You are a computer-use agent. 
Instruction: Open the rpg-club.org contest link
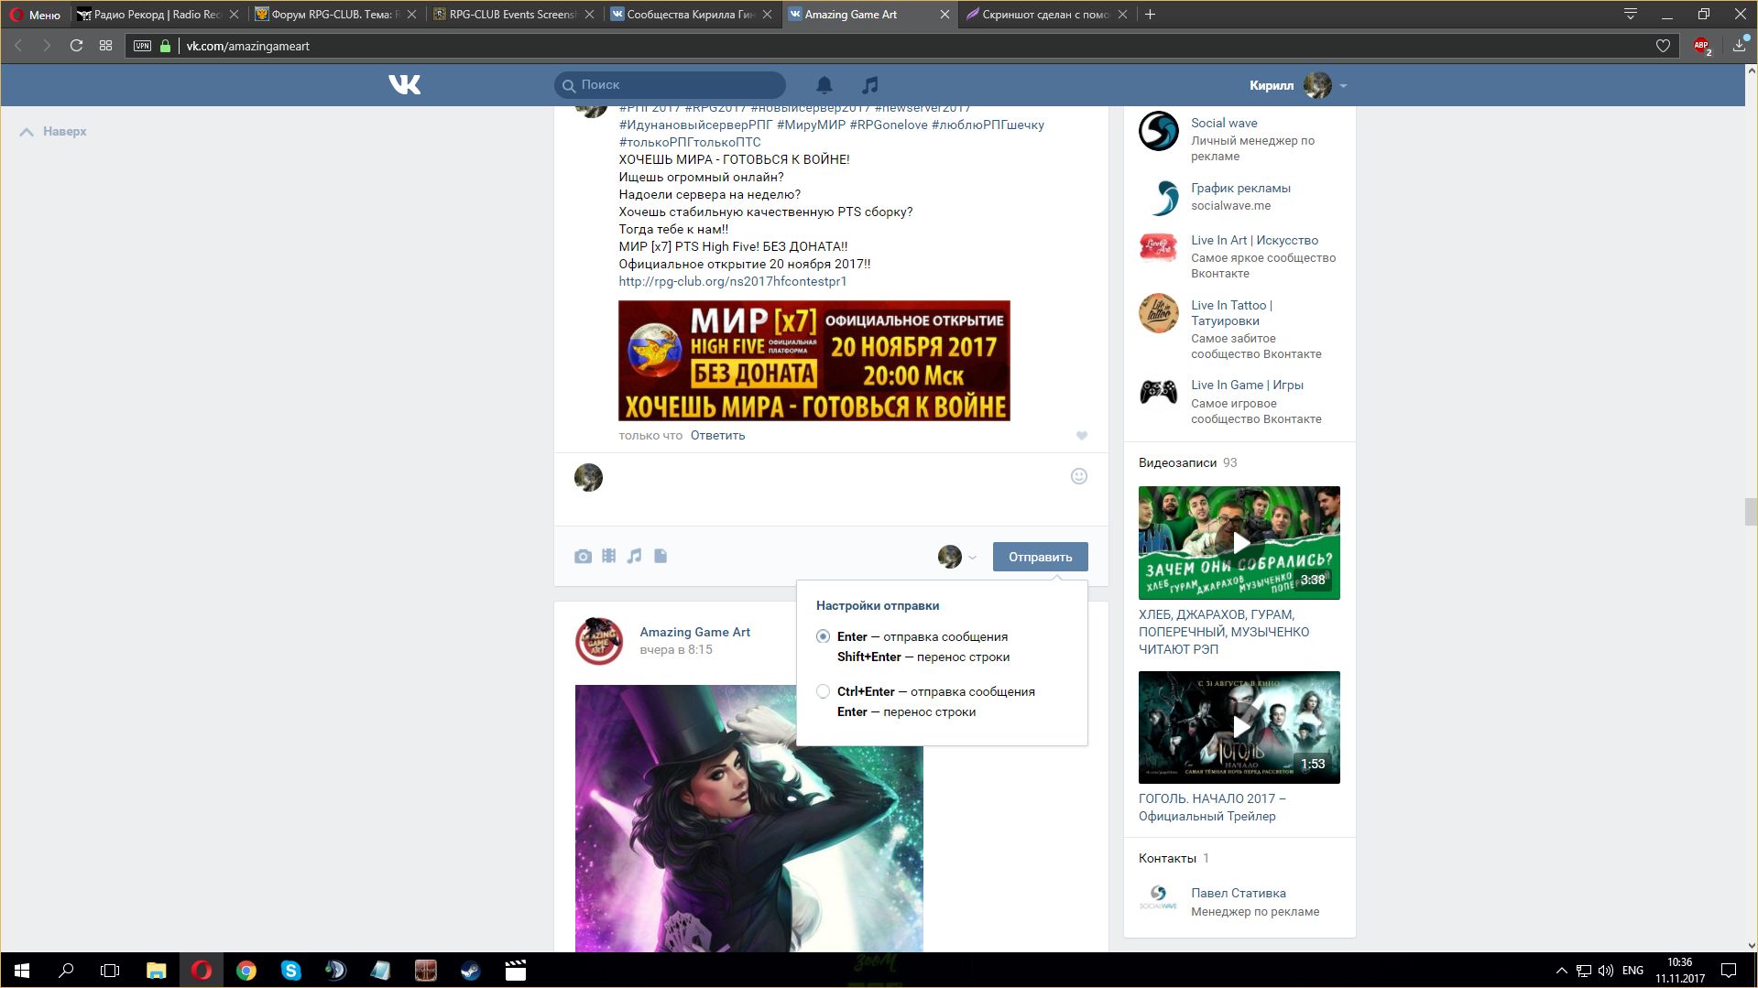tap(732, 281)
